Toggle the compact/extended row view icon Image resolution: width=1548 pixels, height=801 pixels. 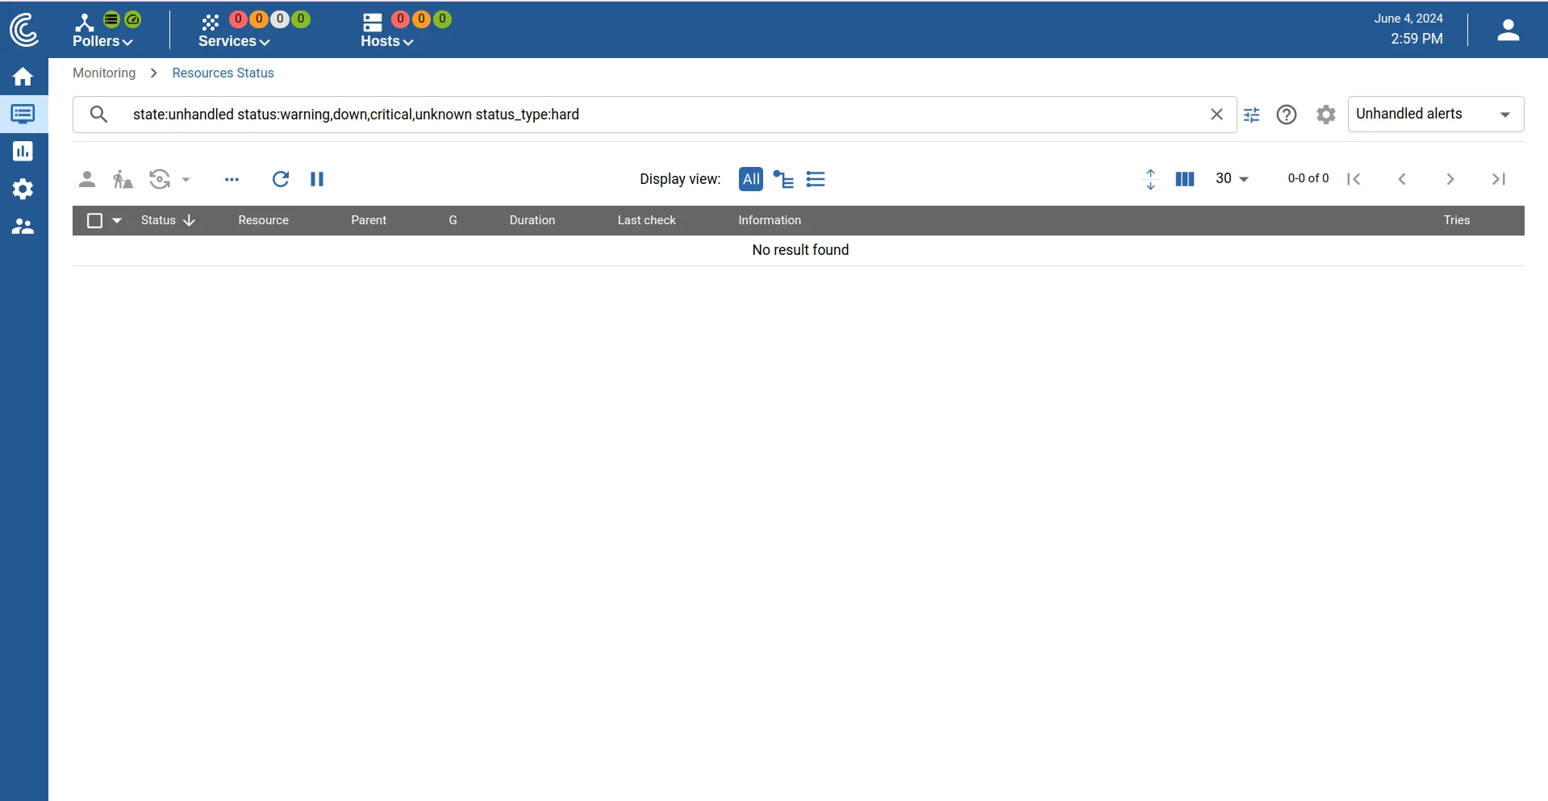pos(1150,179)
